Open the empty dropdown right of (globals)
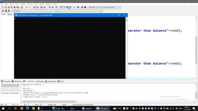Viewport: 198px width, 111px height. (x=101, y=11)
